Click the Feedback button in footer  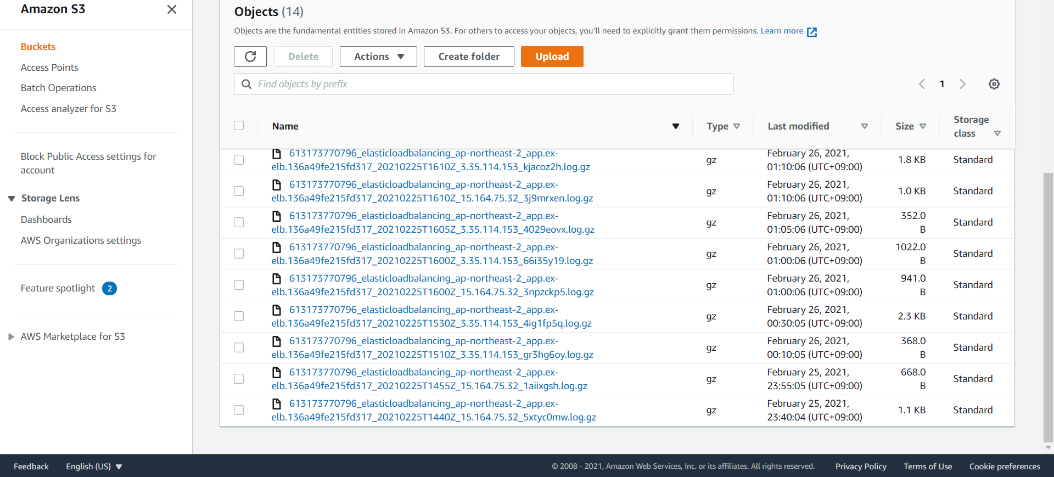31,467
